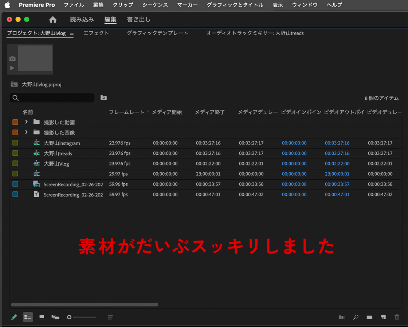
Task: Toggle the green pencil write-lock icon
Action: tap(14, 317)
